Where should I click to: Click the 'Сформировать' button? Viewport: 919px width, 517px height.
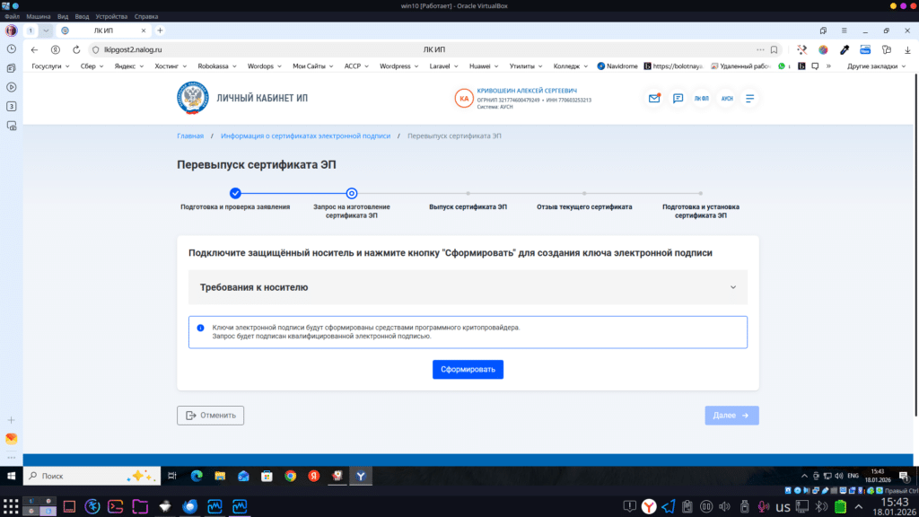coord(468,369)
